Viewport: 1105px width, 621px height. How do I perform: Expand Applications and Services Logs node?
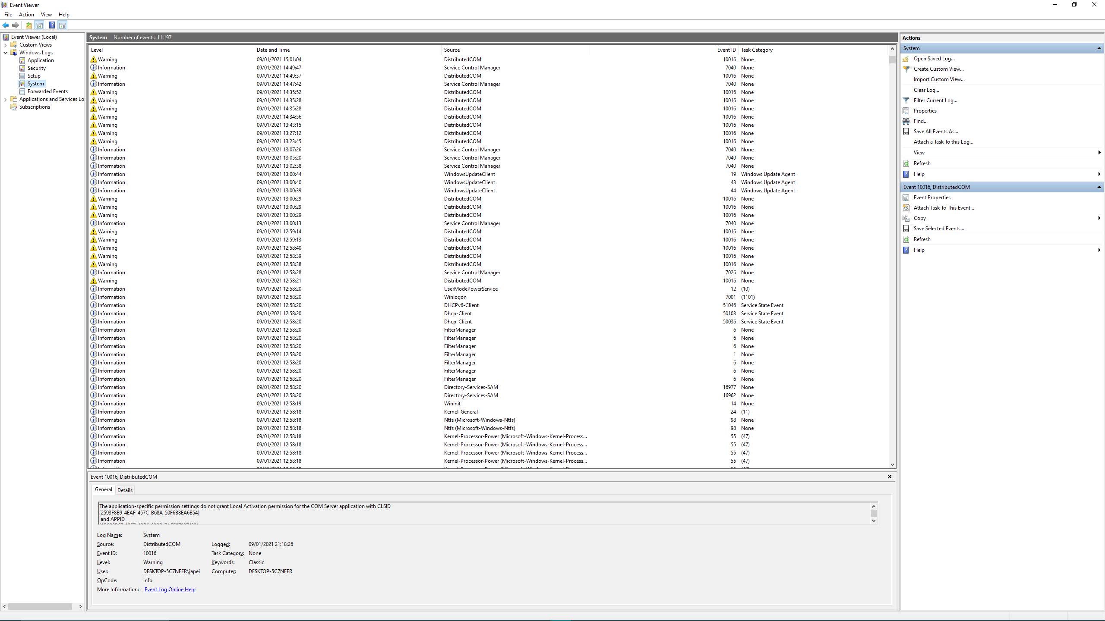click(x=5, y=99)
